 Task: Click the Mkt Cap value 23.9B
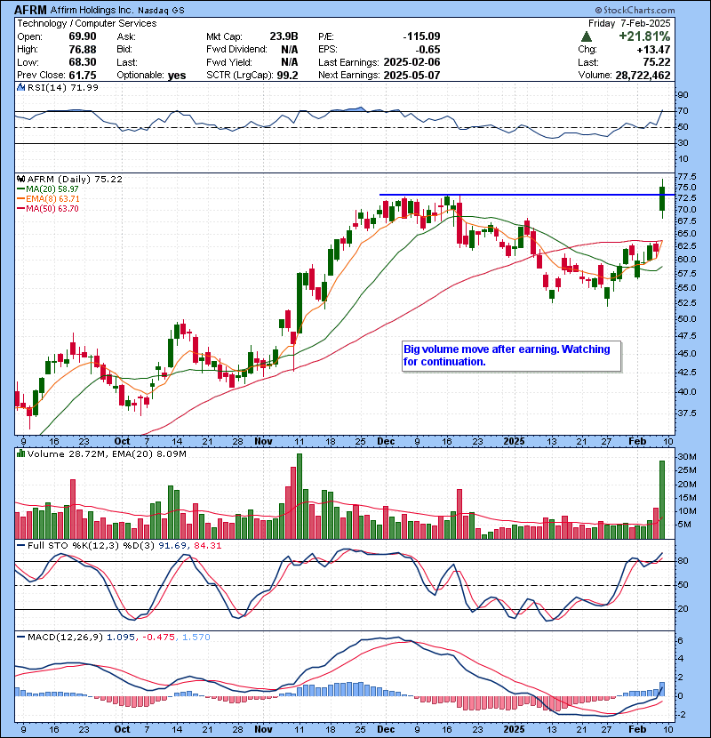point(284,36)
